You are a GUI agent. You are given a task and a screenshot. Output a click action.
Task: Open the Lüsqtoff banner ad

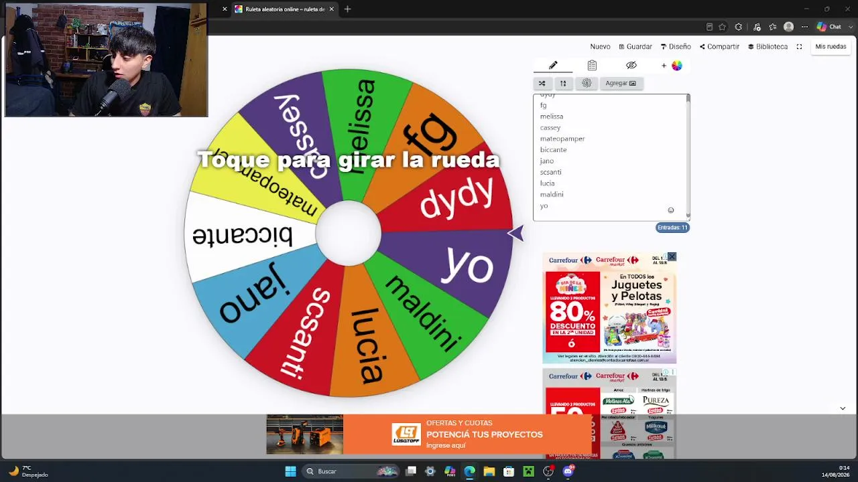429,434
